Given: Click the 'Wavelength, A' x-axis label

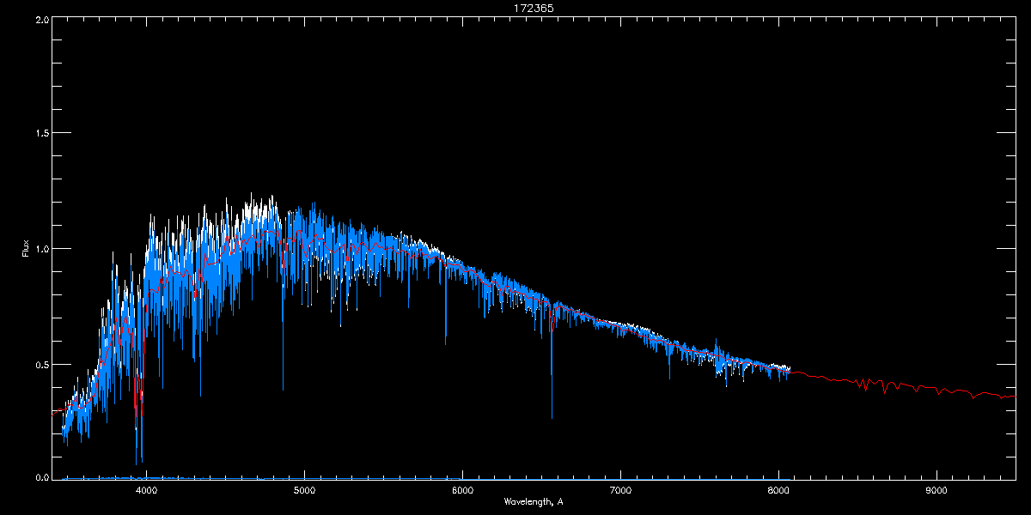Looking at the screenshot, I should tap(534, 501).
